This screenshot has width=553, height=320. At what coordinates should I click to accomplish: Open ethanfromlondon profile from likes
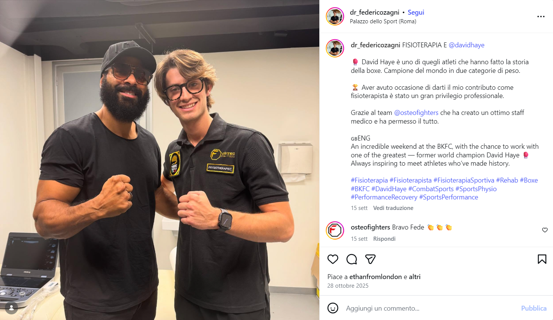click(376, 277)
